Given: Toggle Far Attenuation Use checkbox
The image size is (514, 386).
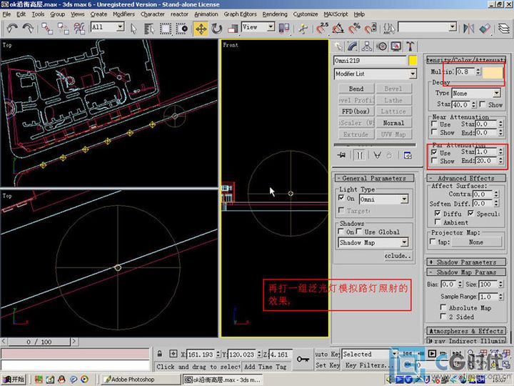Looking at the screenshot, I should [434, 152].
